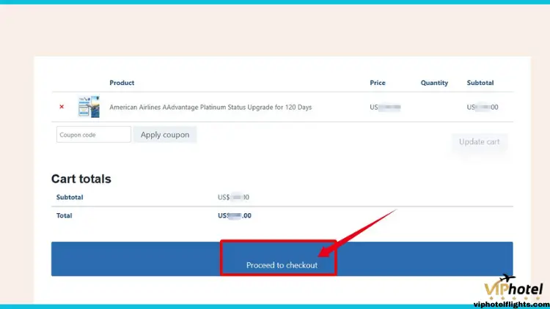Click the viphotelflights.com watermark text
The width and height of the screenshot is (550, 309).
(x=511, y=305)
